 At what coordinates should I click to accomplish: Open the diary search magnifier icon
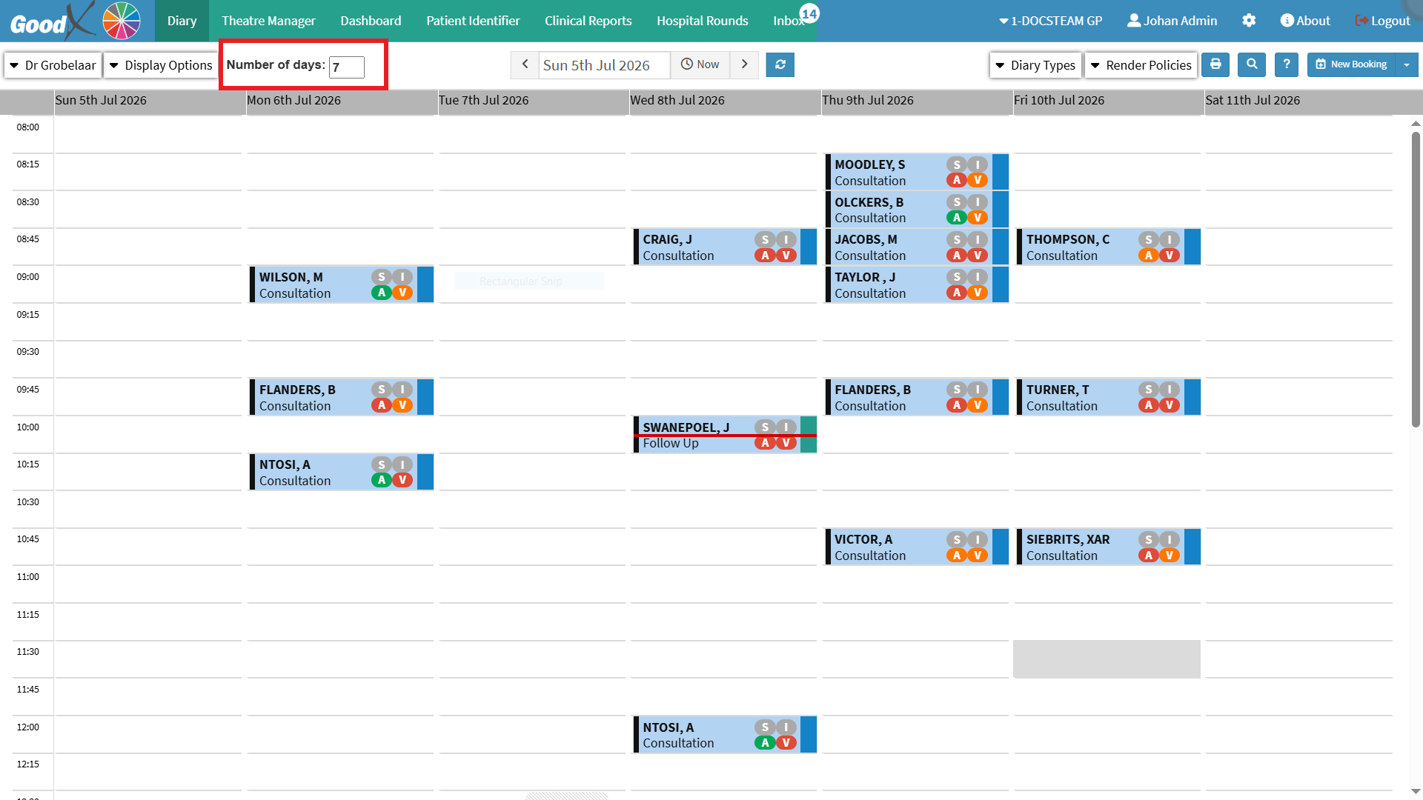[x=1252, y=64]
